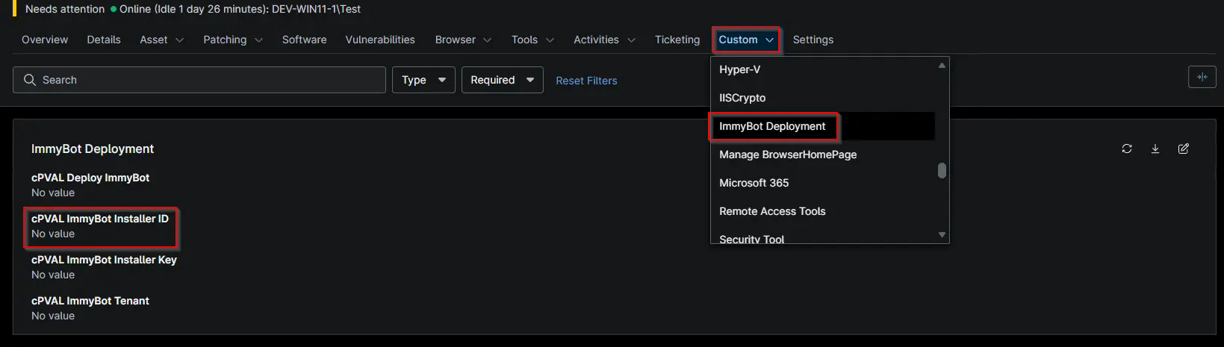This screenshot has height=347, width=1224.
Task: Click the Reset Filters link
Action: [x=586, y=81]
